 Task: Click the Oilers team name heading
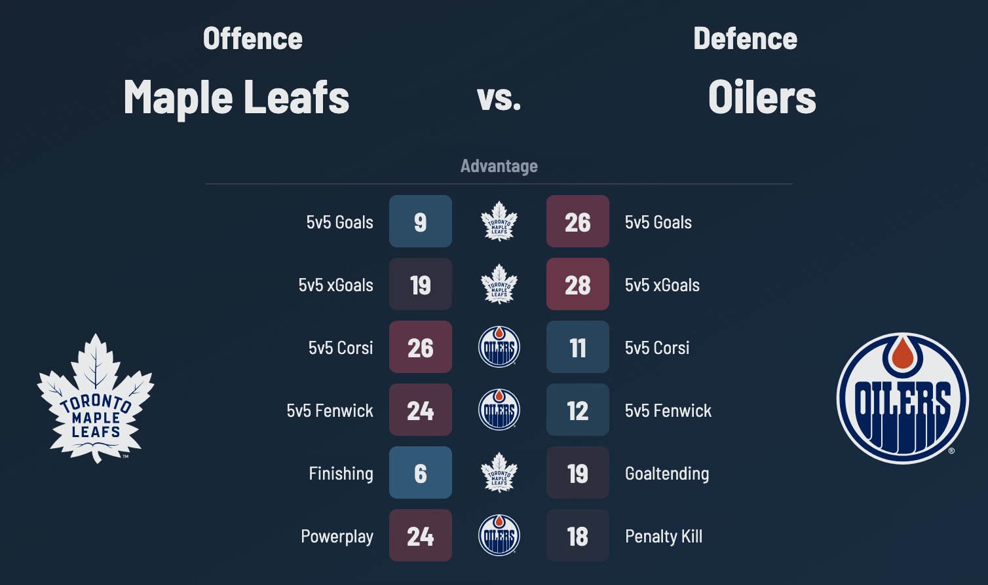[x=762, y=97]
